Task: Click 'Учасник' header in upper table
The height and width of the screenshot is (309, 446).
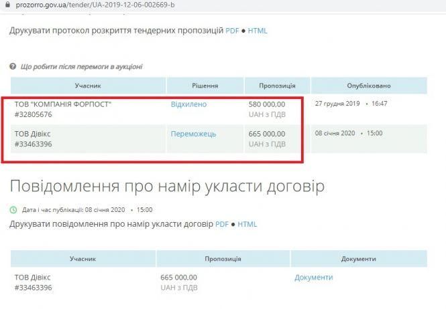Action: point(88,86)
